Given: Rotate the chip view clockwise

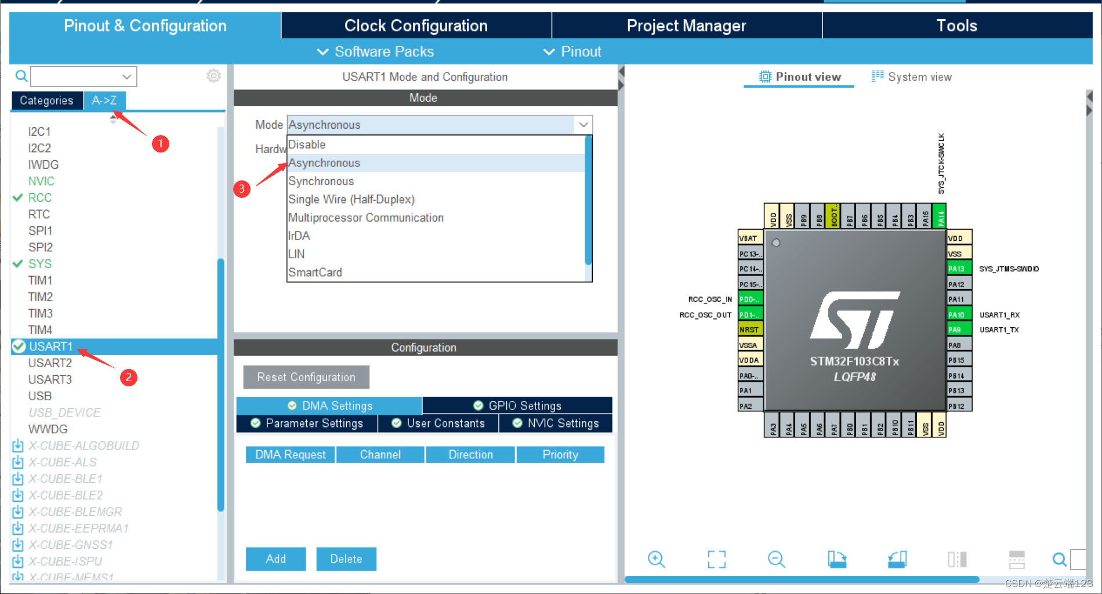Looking at the screenshot, I should (836, 559).
